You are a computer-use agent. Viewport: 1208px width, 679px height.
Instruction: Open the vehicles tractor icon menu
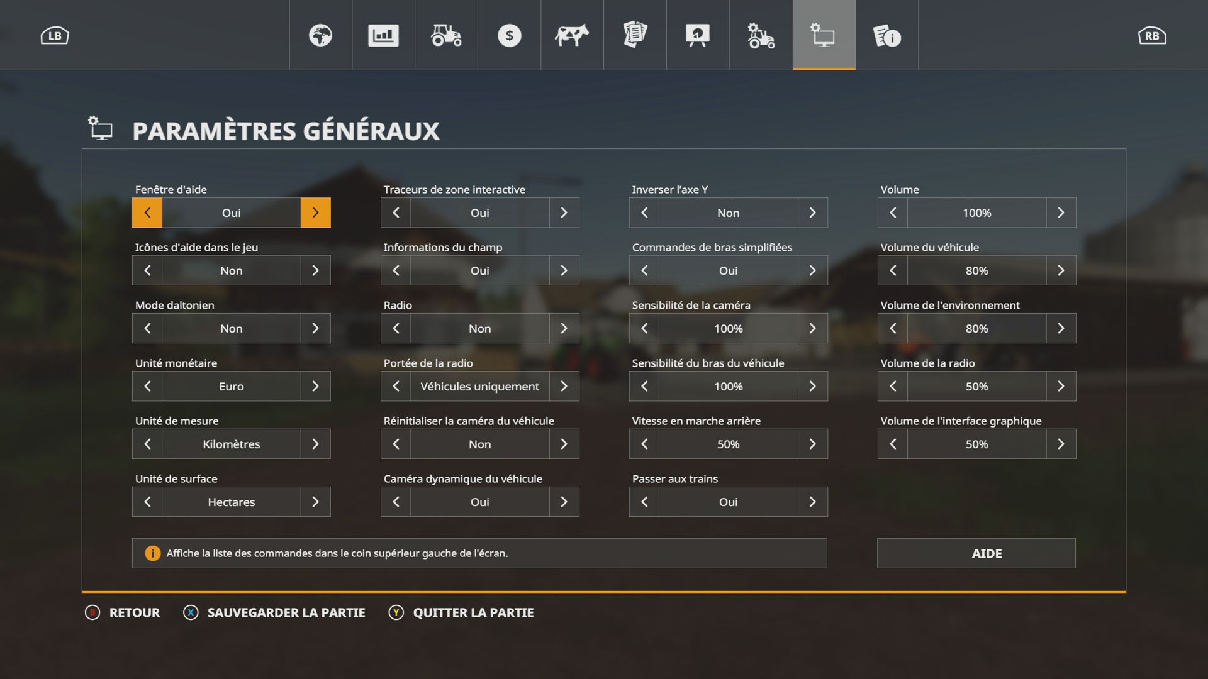tap(446, 35)
